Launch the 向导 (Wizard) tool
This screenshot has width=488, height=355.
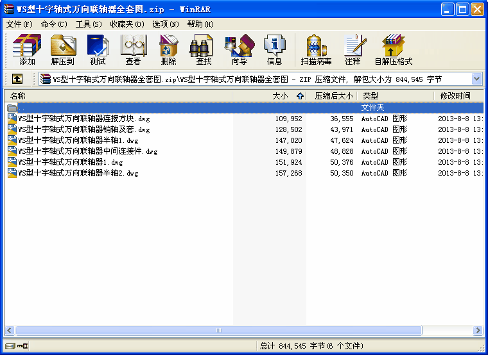pyautogui.click(x=239, y=50)
